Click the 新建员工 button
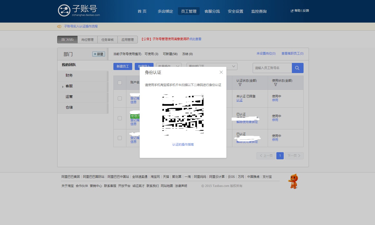The height and width of the screenshot is (225, 375). coord(123,66)
